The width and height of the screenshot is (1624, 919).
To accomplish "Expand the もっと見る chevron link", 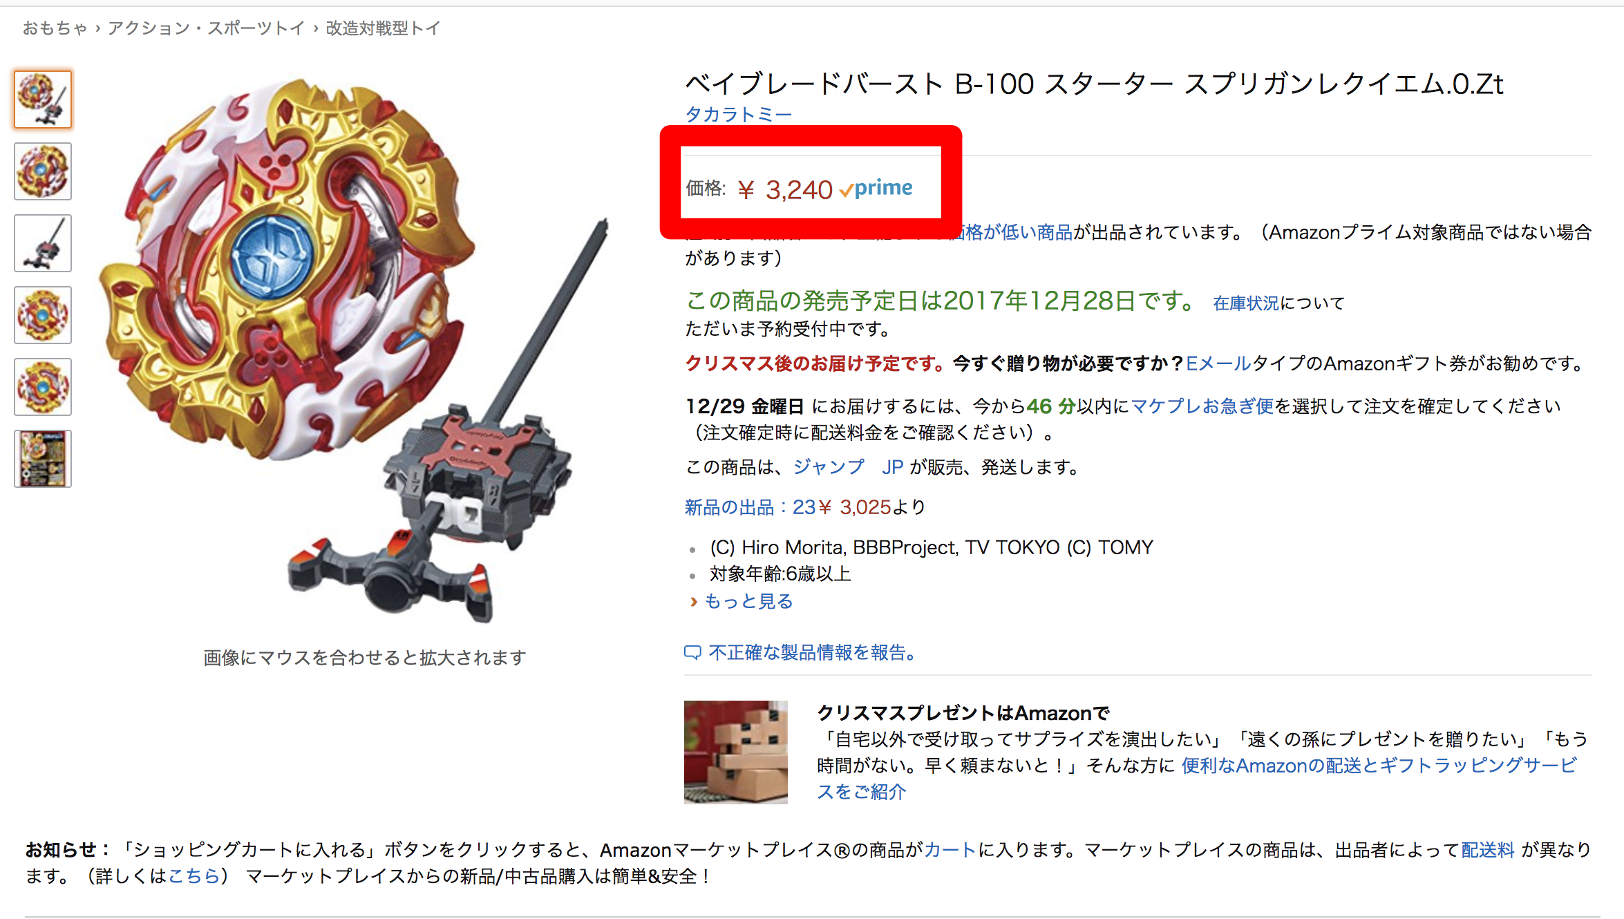I will (741, 601).
